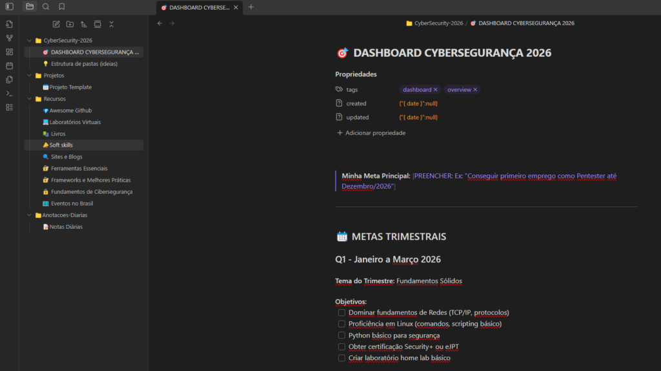Collapse the Recursos folder chevron

pyautogui.click(x=29, y=99)
